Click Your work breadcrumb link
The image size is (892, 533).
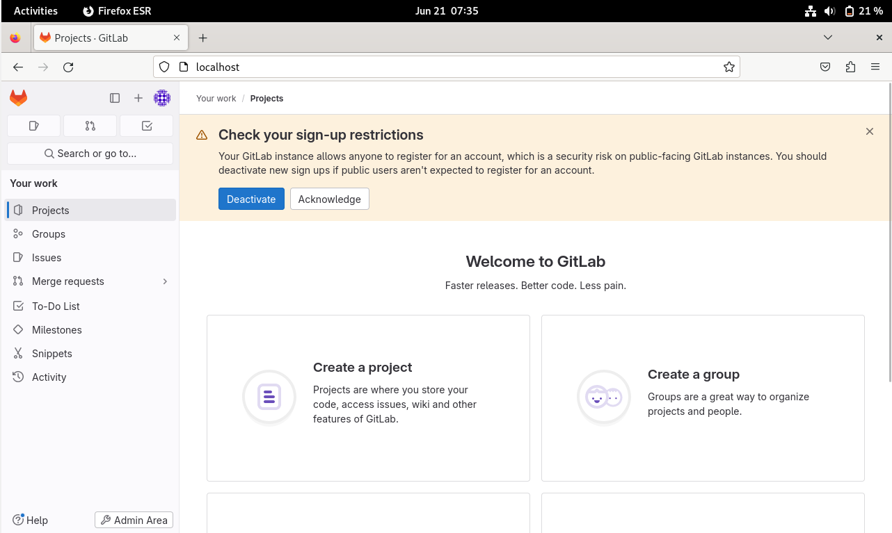[216, 99]
